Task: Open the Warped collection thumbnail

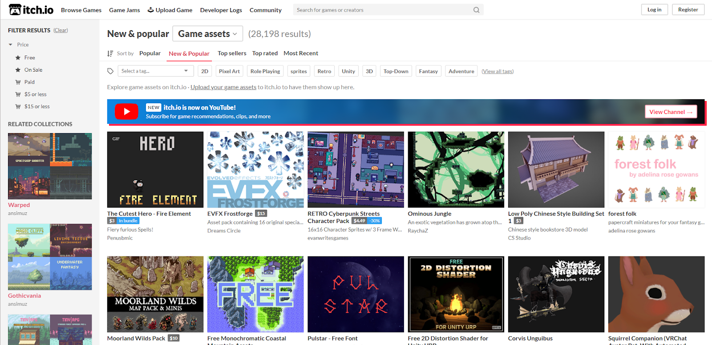Action: coord(50,166)
